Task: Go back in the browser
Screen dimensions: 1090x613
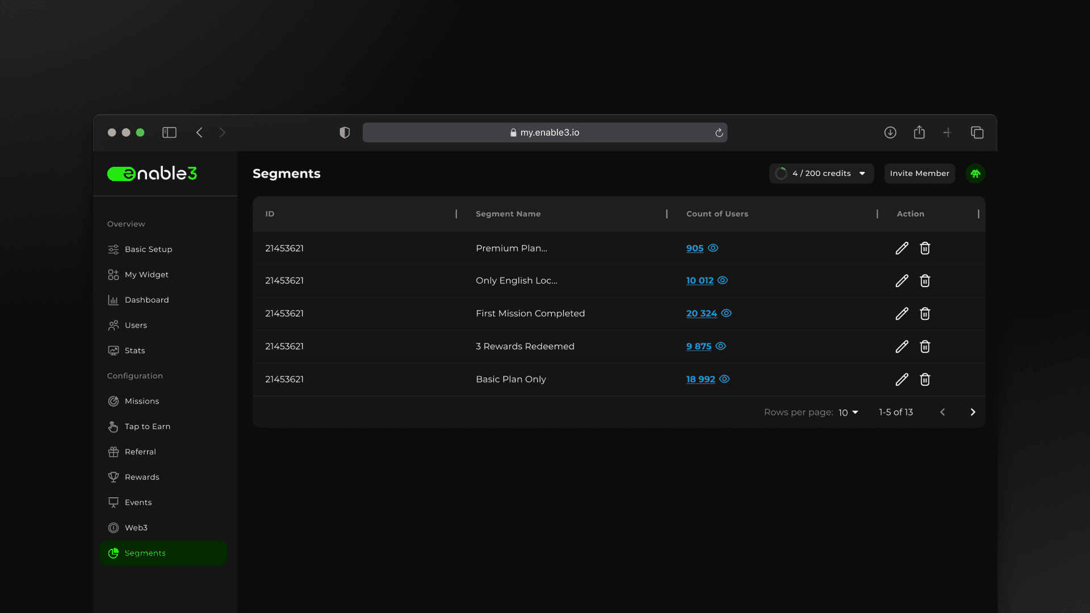Action: coord(199,133)
